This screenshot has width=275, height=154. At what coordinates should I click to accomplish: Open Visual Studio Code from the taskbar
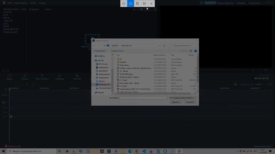point(144,151)
